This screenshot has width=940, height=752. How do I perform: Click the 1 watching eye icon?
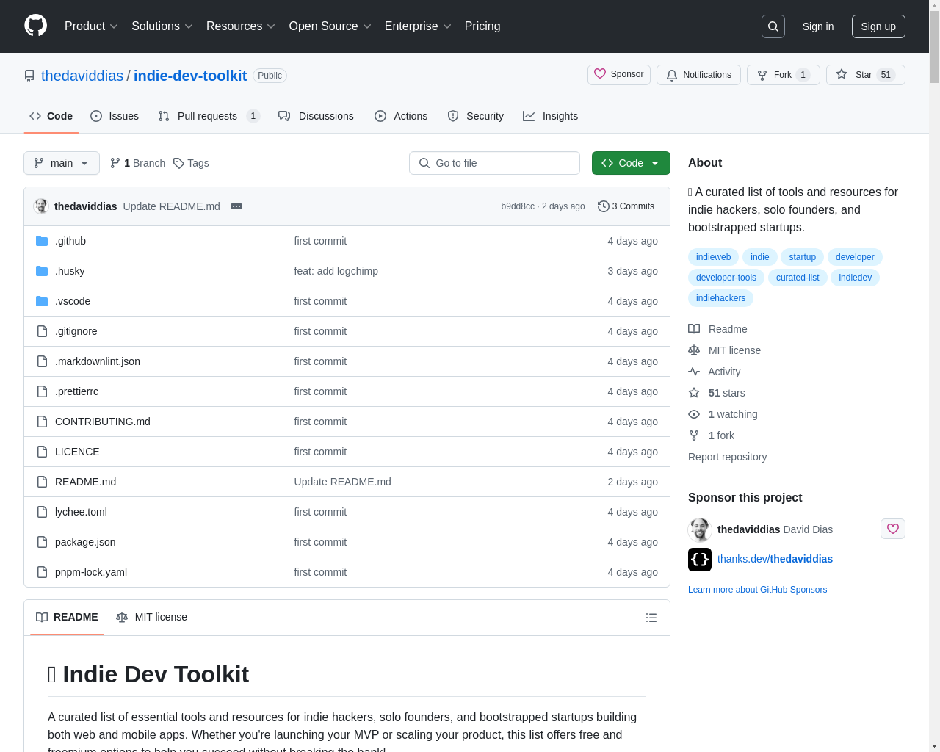[x=694, y=414]
